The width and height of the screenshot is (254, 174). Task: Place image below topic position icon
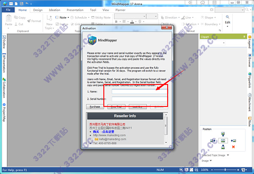point(223,147)
